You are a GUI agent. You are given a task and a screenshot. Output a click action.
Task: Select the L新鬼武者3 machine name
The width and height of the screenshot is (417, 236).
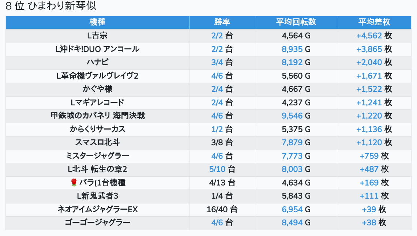(97, 196)
